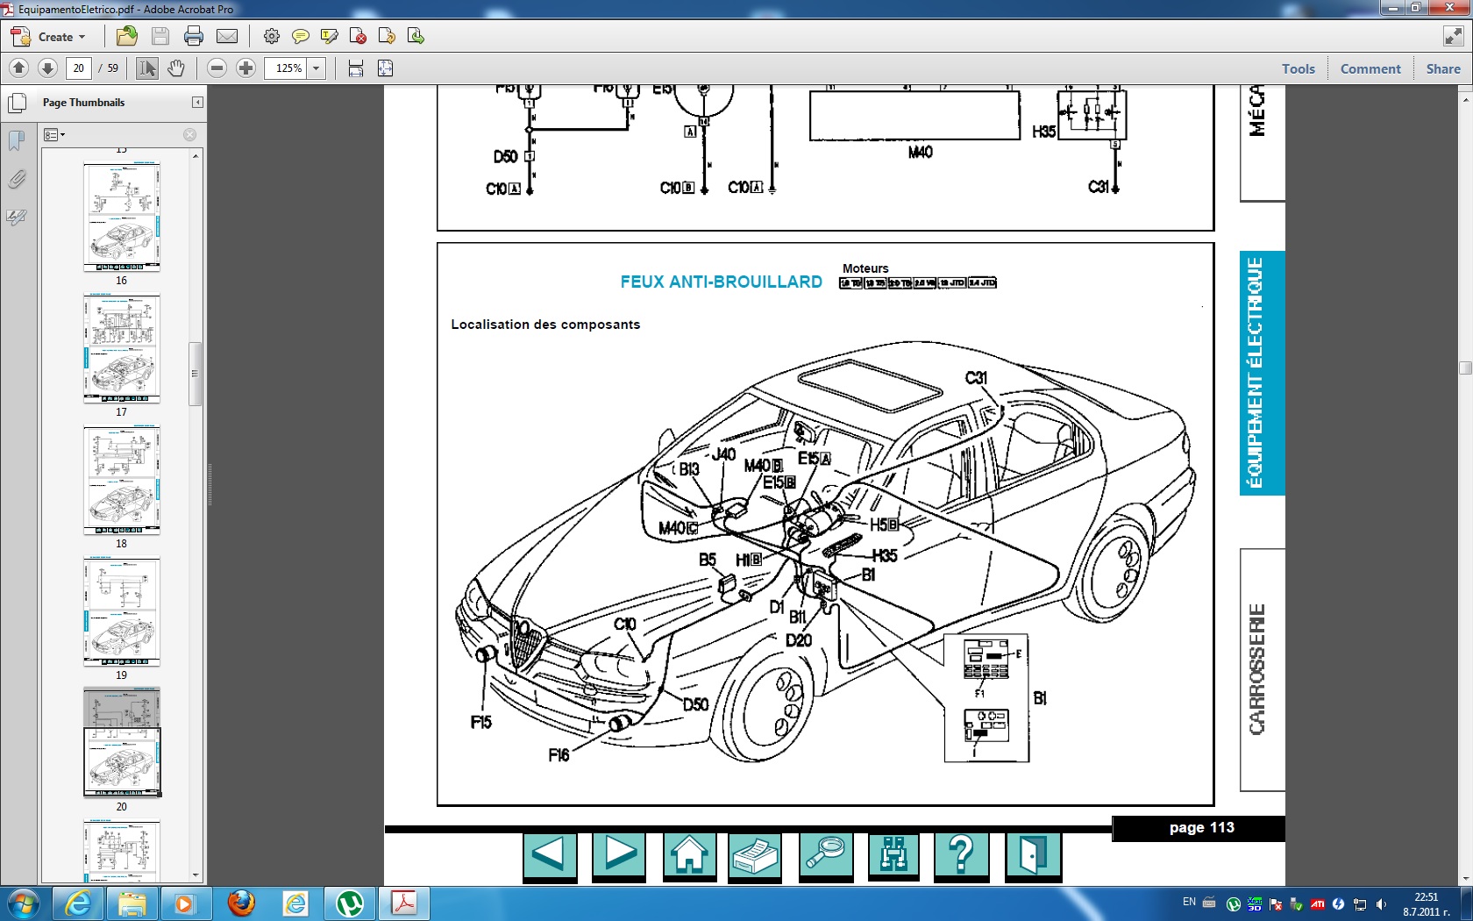Toggle the Bookmarks panel icon

(17, 140)
